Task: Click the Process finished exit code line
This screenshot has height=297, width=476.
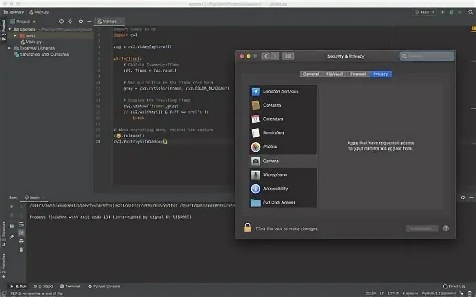Action: click(x=110, y=217)
